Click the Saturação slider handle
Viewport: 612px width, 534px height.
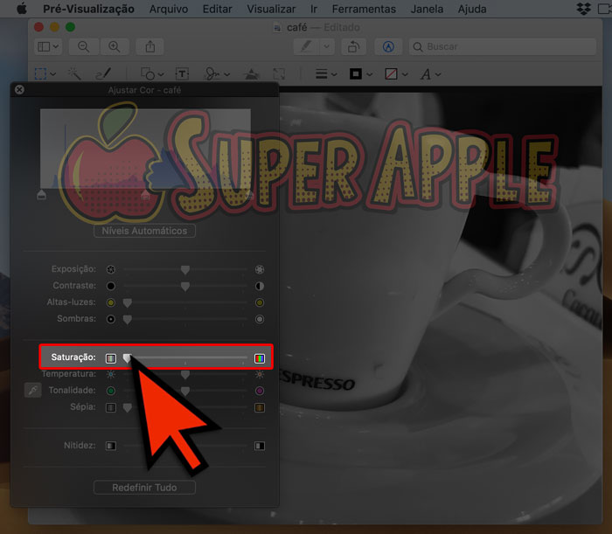[x=128, y=357]
